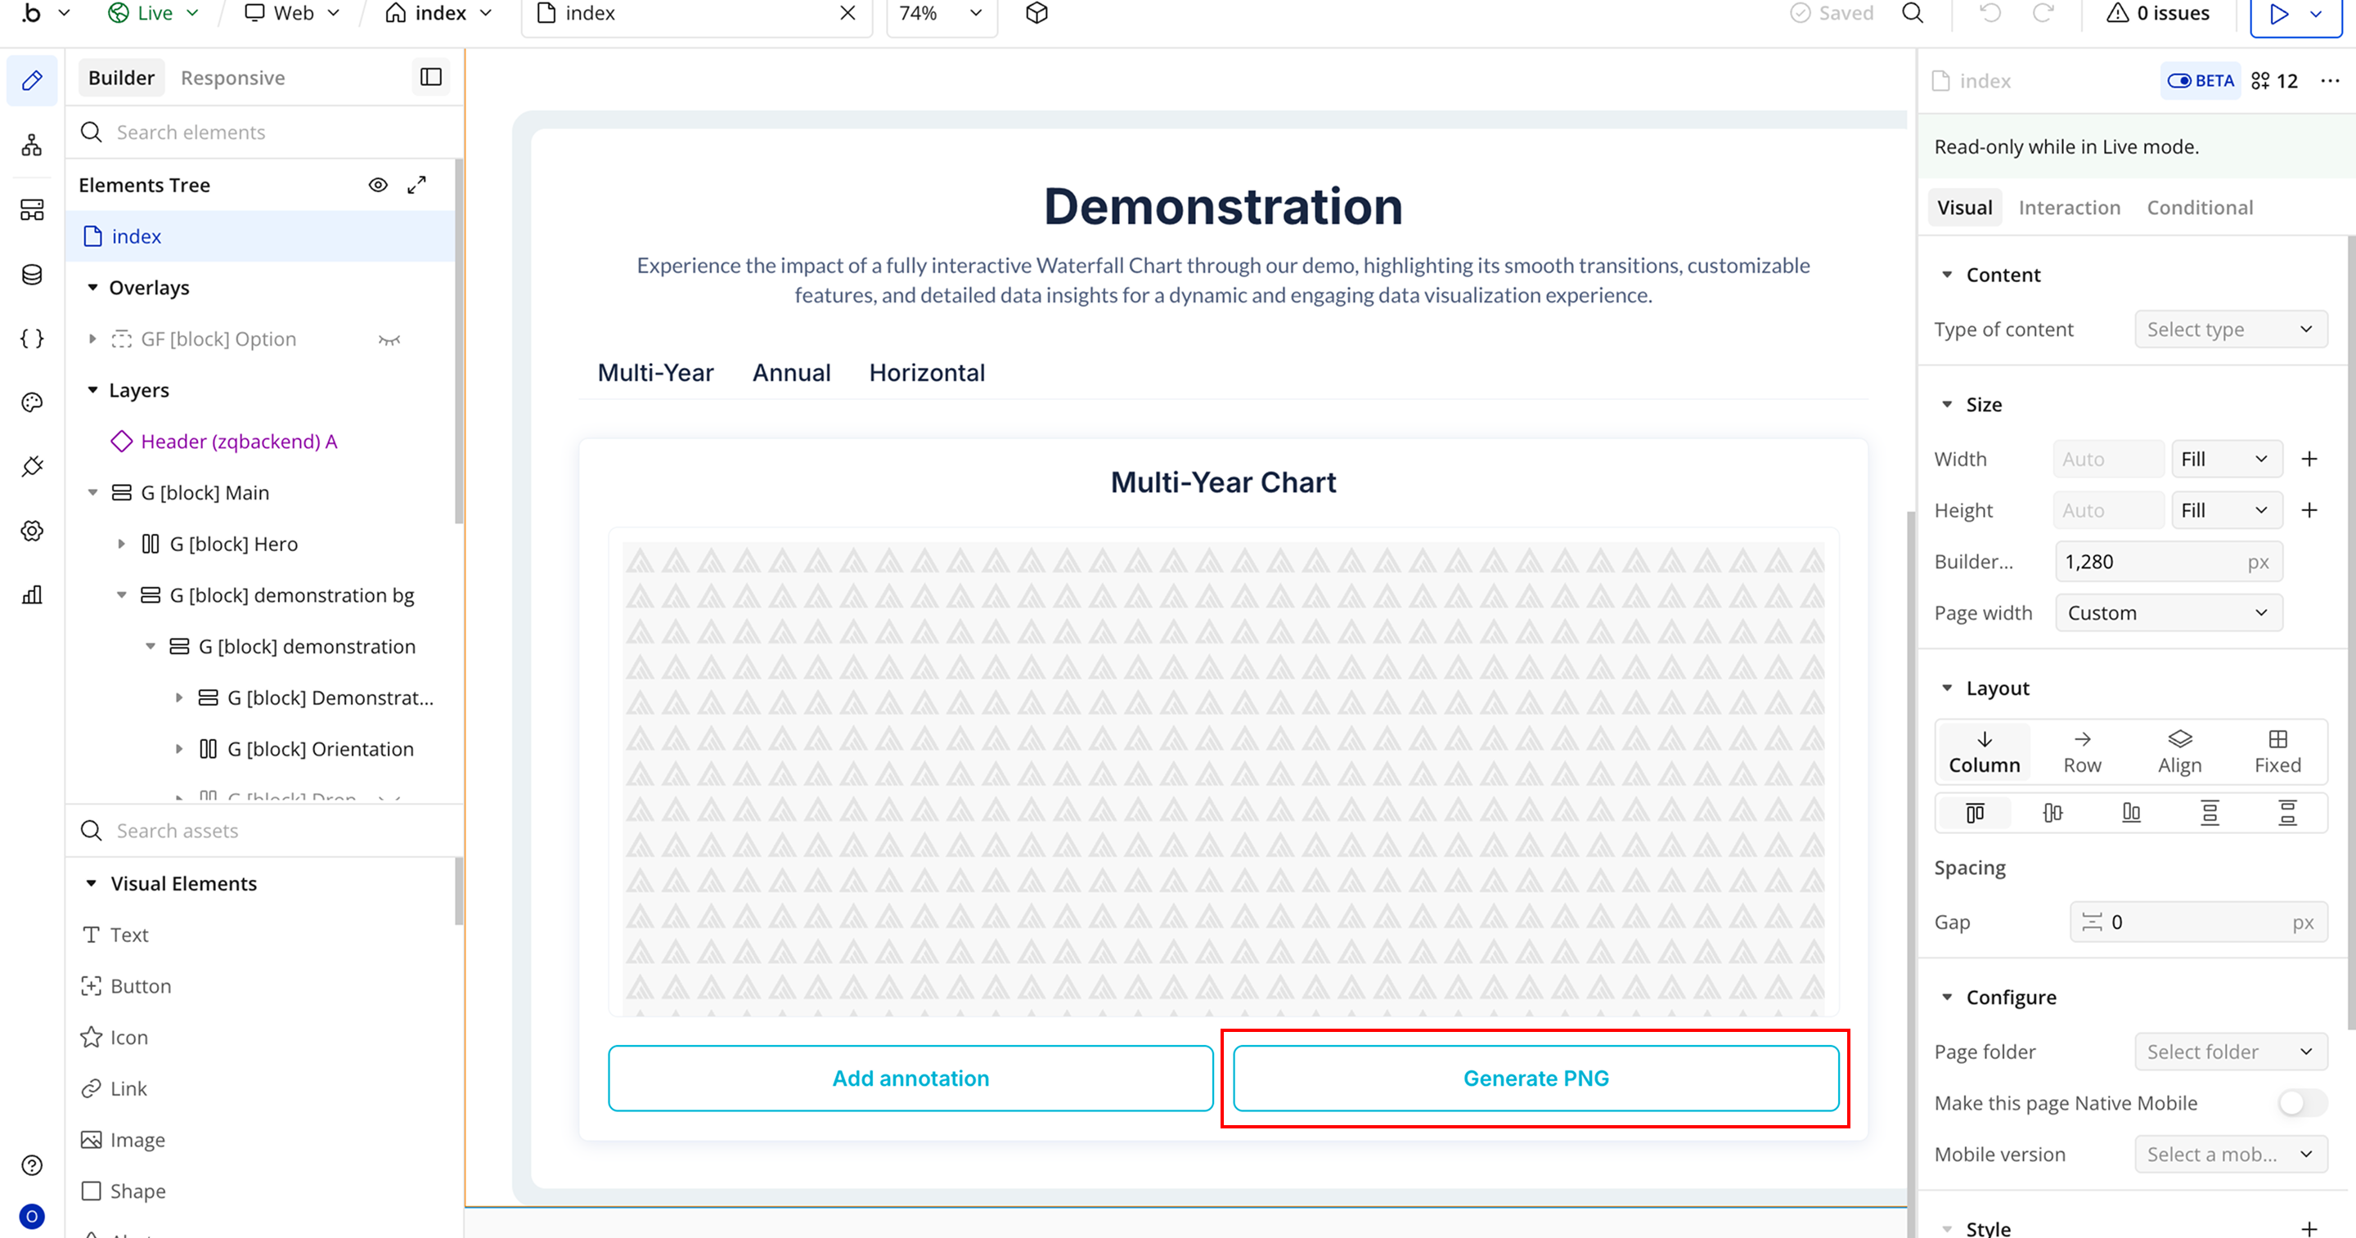Open the Page width Custom dropdown
The image size is (2356, 1238).
(2168, 612)
